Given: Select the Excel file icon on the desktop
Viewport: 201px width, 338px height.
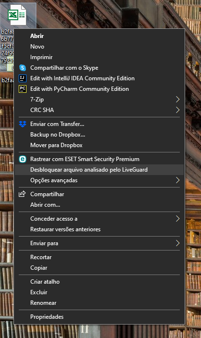Looking at the screenshot, I should [17, 15].
